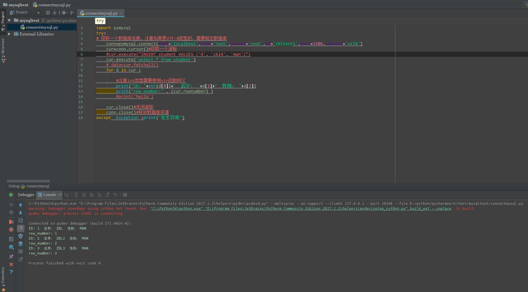This screenshot has width=528, height=292.
Task: Click the Rerun debug bug icon
Action: pyautogui.click(x=11, y=195)
